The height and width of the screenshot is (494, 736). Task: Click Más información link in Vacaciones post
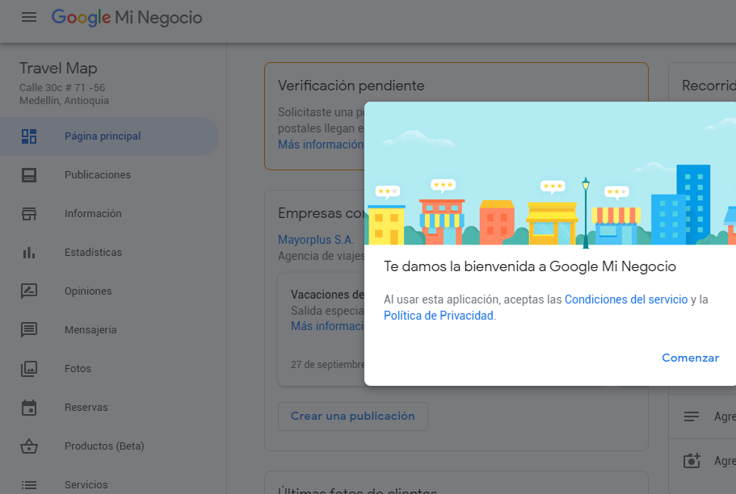328,326
